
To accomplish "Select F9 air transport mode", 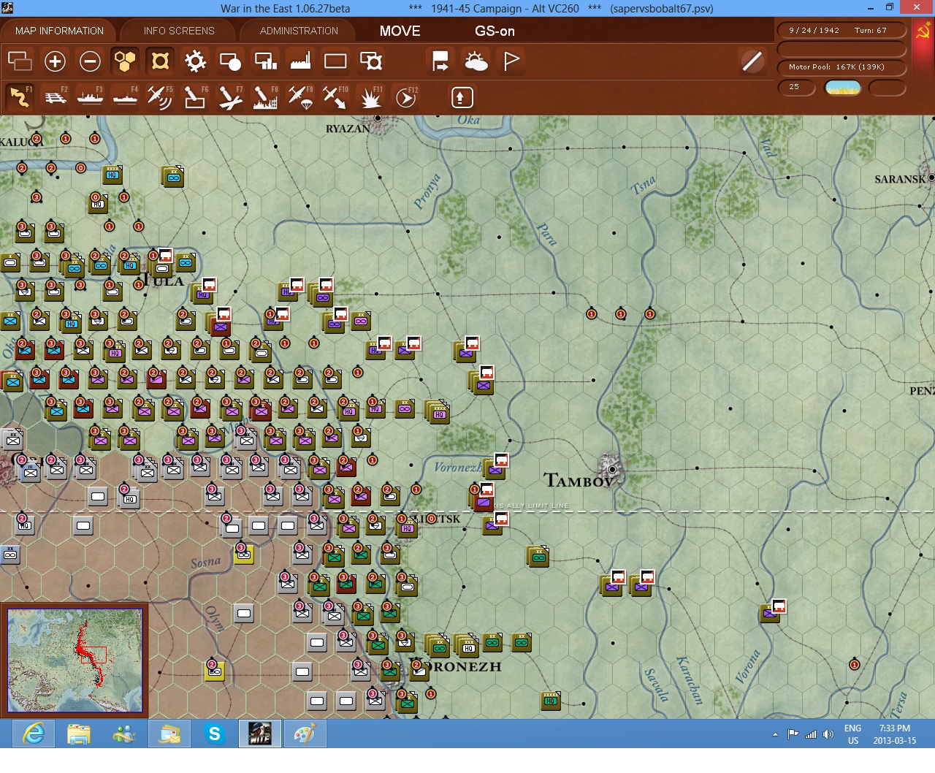I will coord(300,97).
